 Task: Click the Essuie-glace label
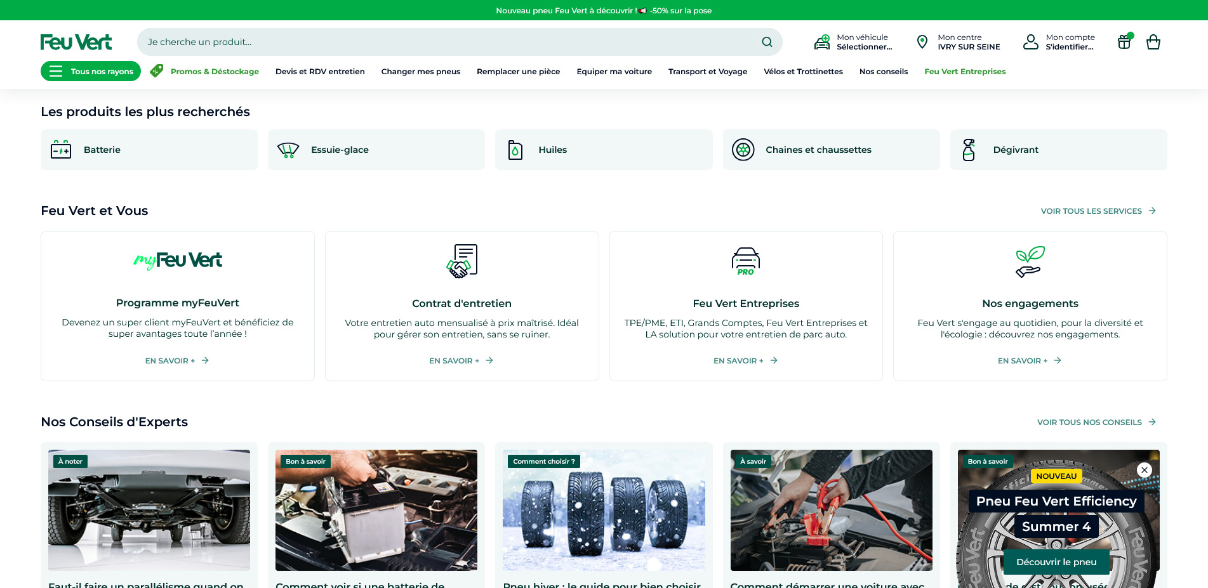(x=340, y=150)
